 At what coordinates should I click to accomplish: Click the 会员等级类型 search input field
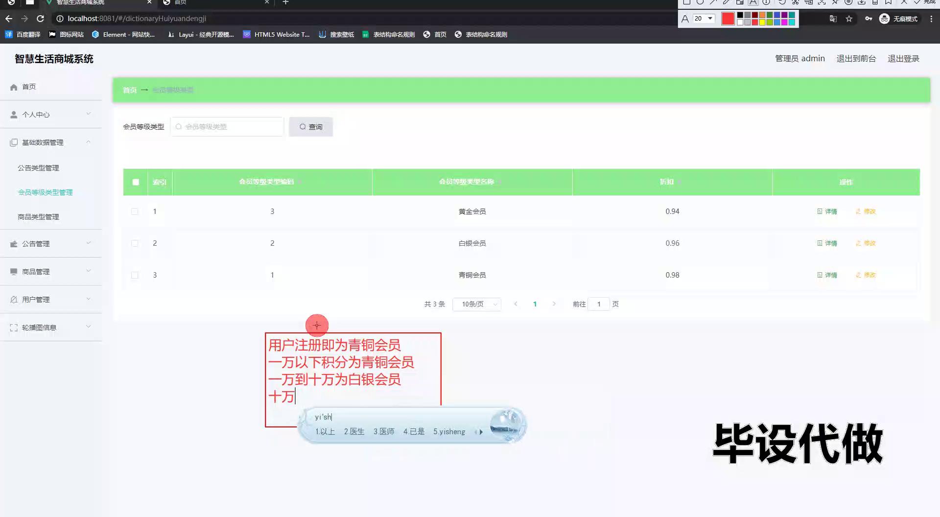(x=228, y=127)
